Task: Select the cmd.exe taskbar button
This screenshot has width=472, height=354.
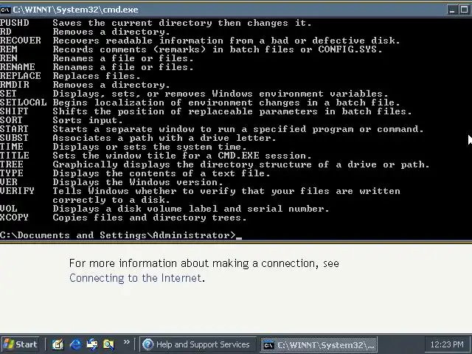Action: click(x=319, y=344)
